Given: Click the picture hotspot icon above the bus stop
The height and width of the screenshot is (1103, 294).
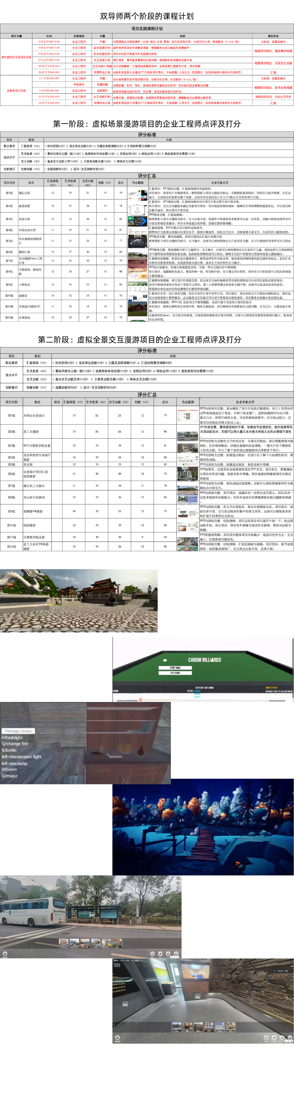Looking at the screenshot, I should [x=92, y=915].
